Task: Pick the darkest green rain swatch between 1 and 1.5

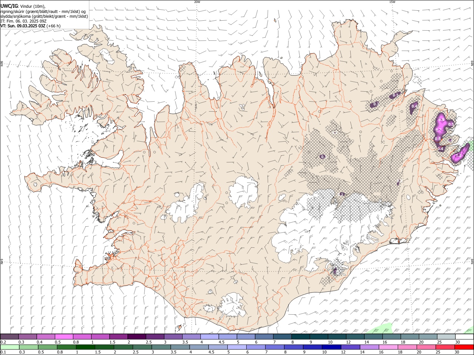Action: 86,347
